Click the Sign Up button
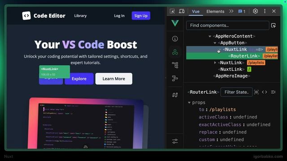 (x=141, y=16)
